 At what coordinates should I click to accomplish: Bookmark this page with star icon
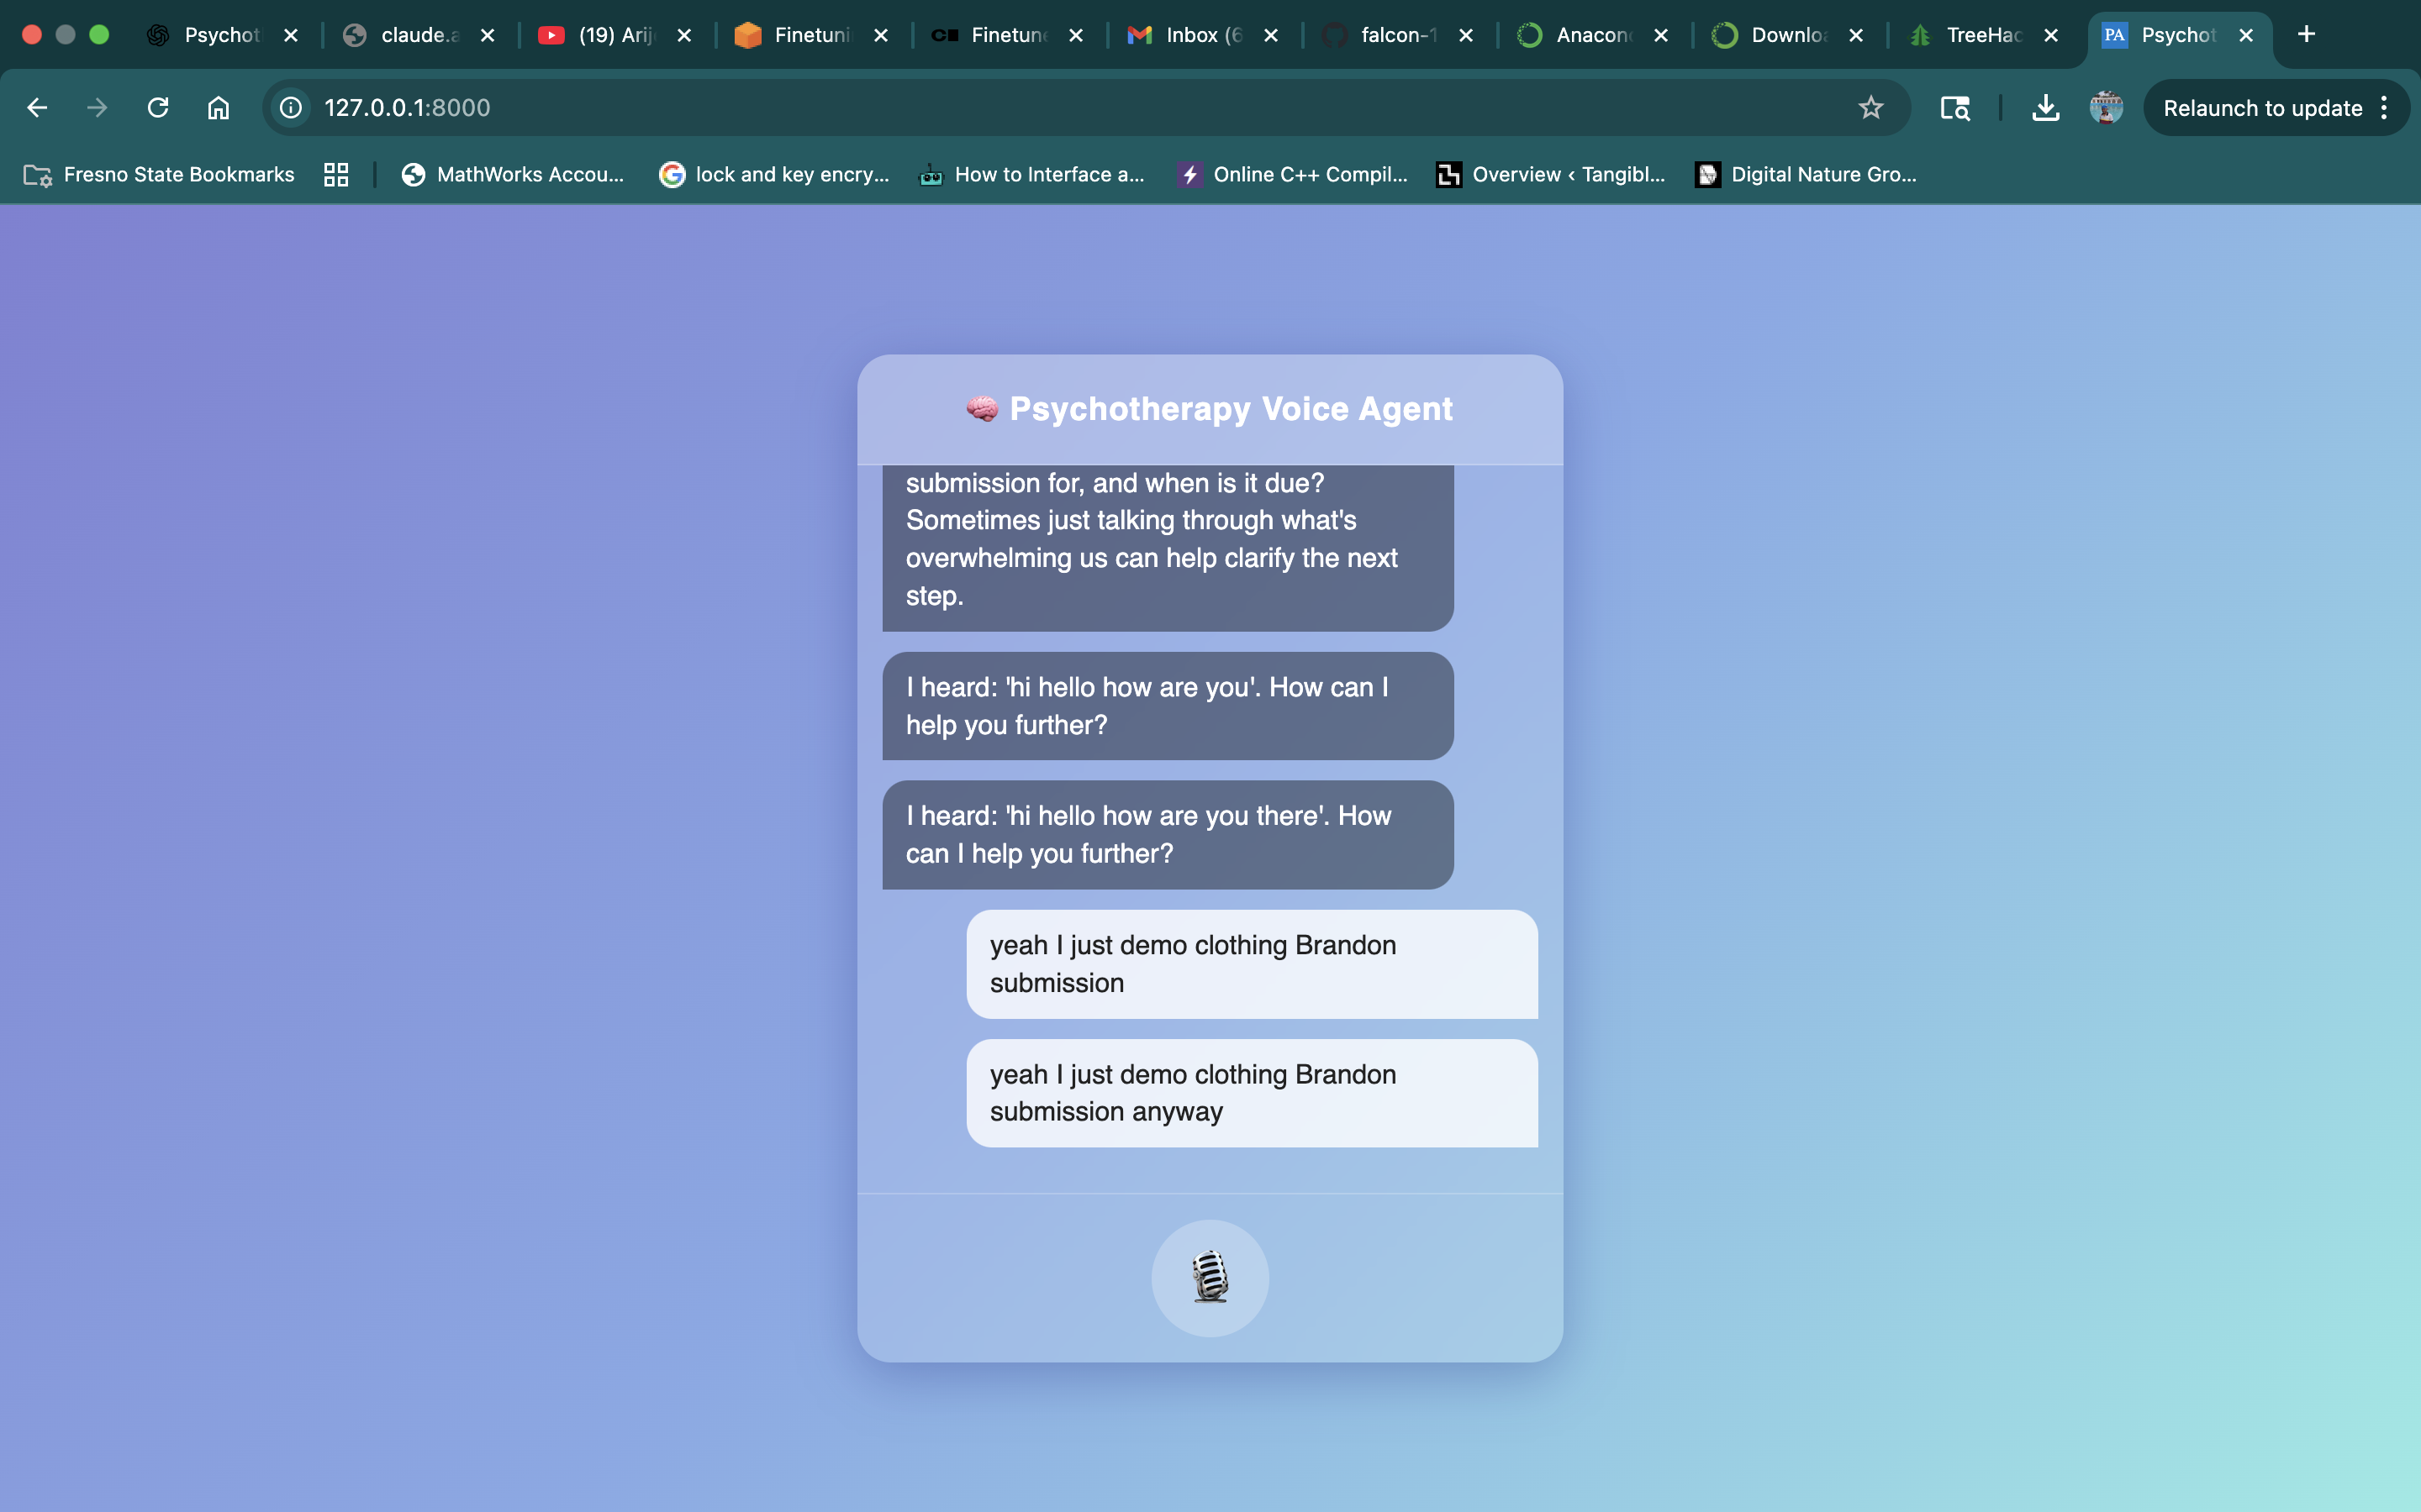[x=1870, y=107]
